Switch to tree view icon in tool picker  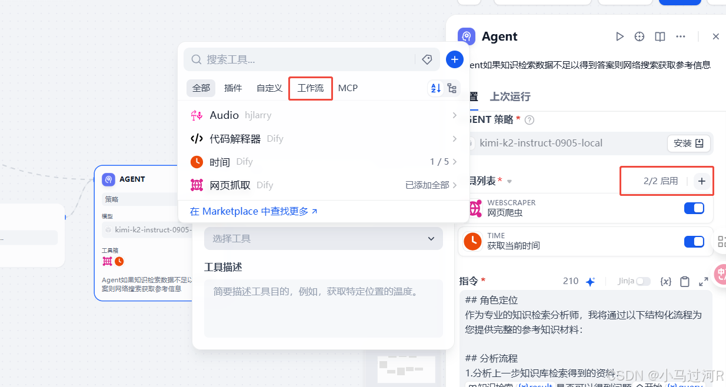(452, 88)
